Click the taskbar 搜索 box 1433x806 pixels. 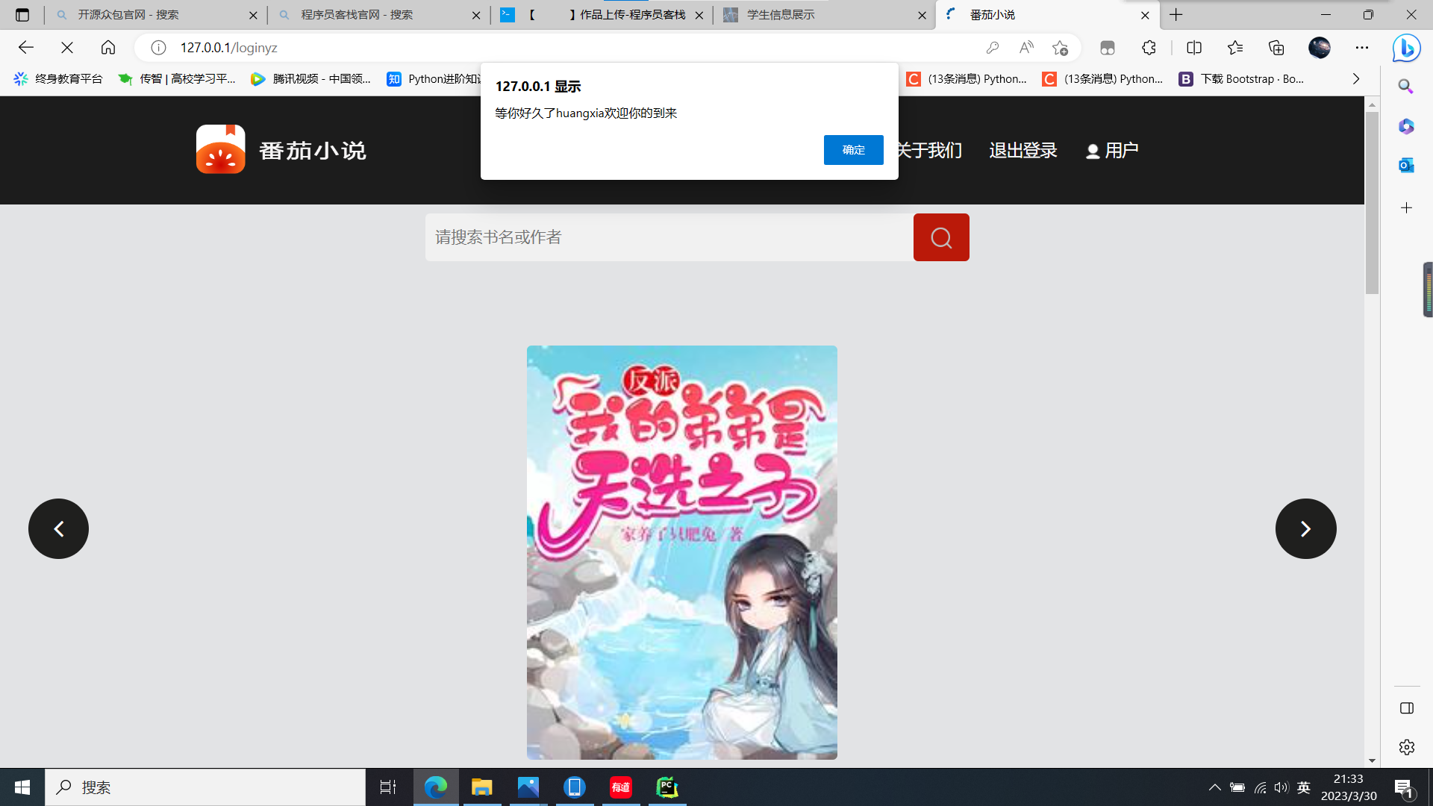click(205, 787)
